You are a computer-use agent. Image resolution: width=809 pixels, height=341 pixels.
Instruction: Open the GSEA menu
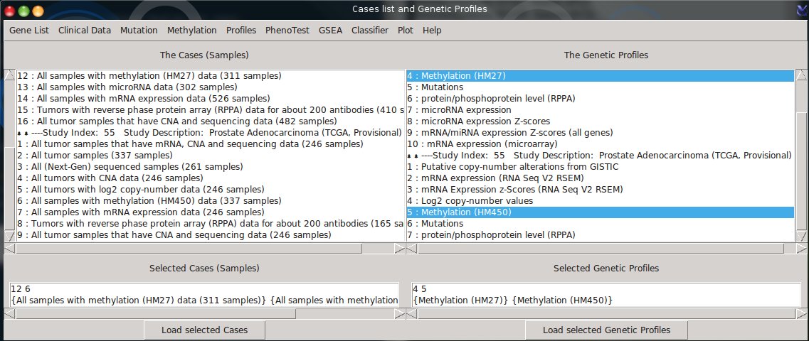point(330,31)
